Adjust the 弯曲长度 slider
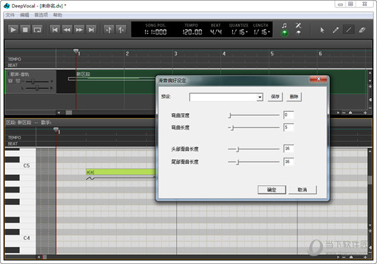This screenshot has width=377, height=264. click(x=254, y=128)
